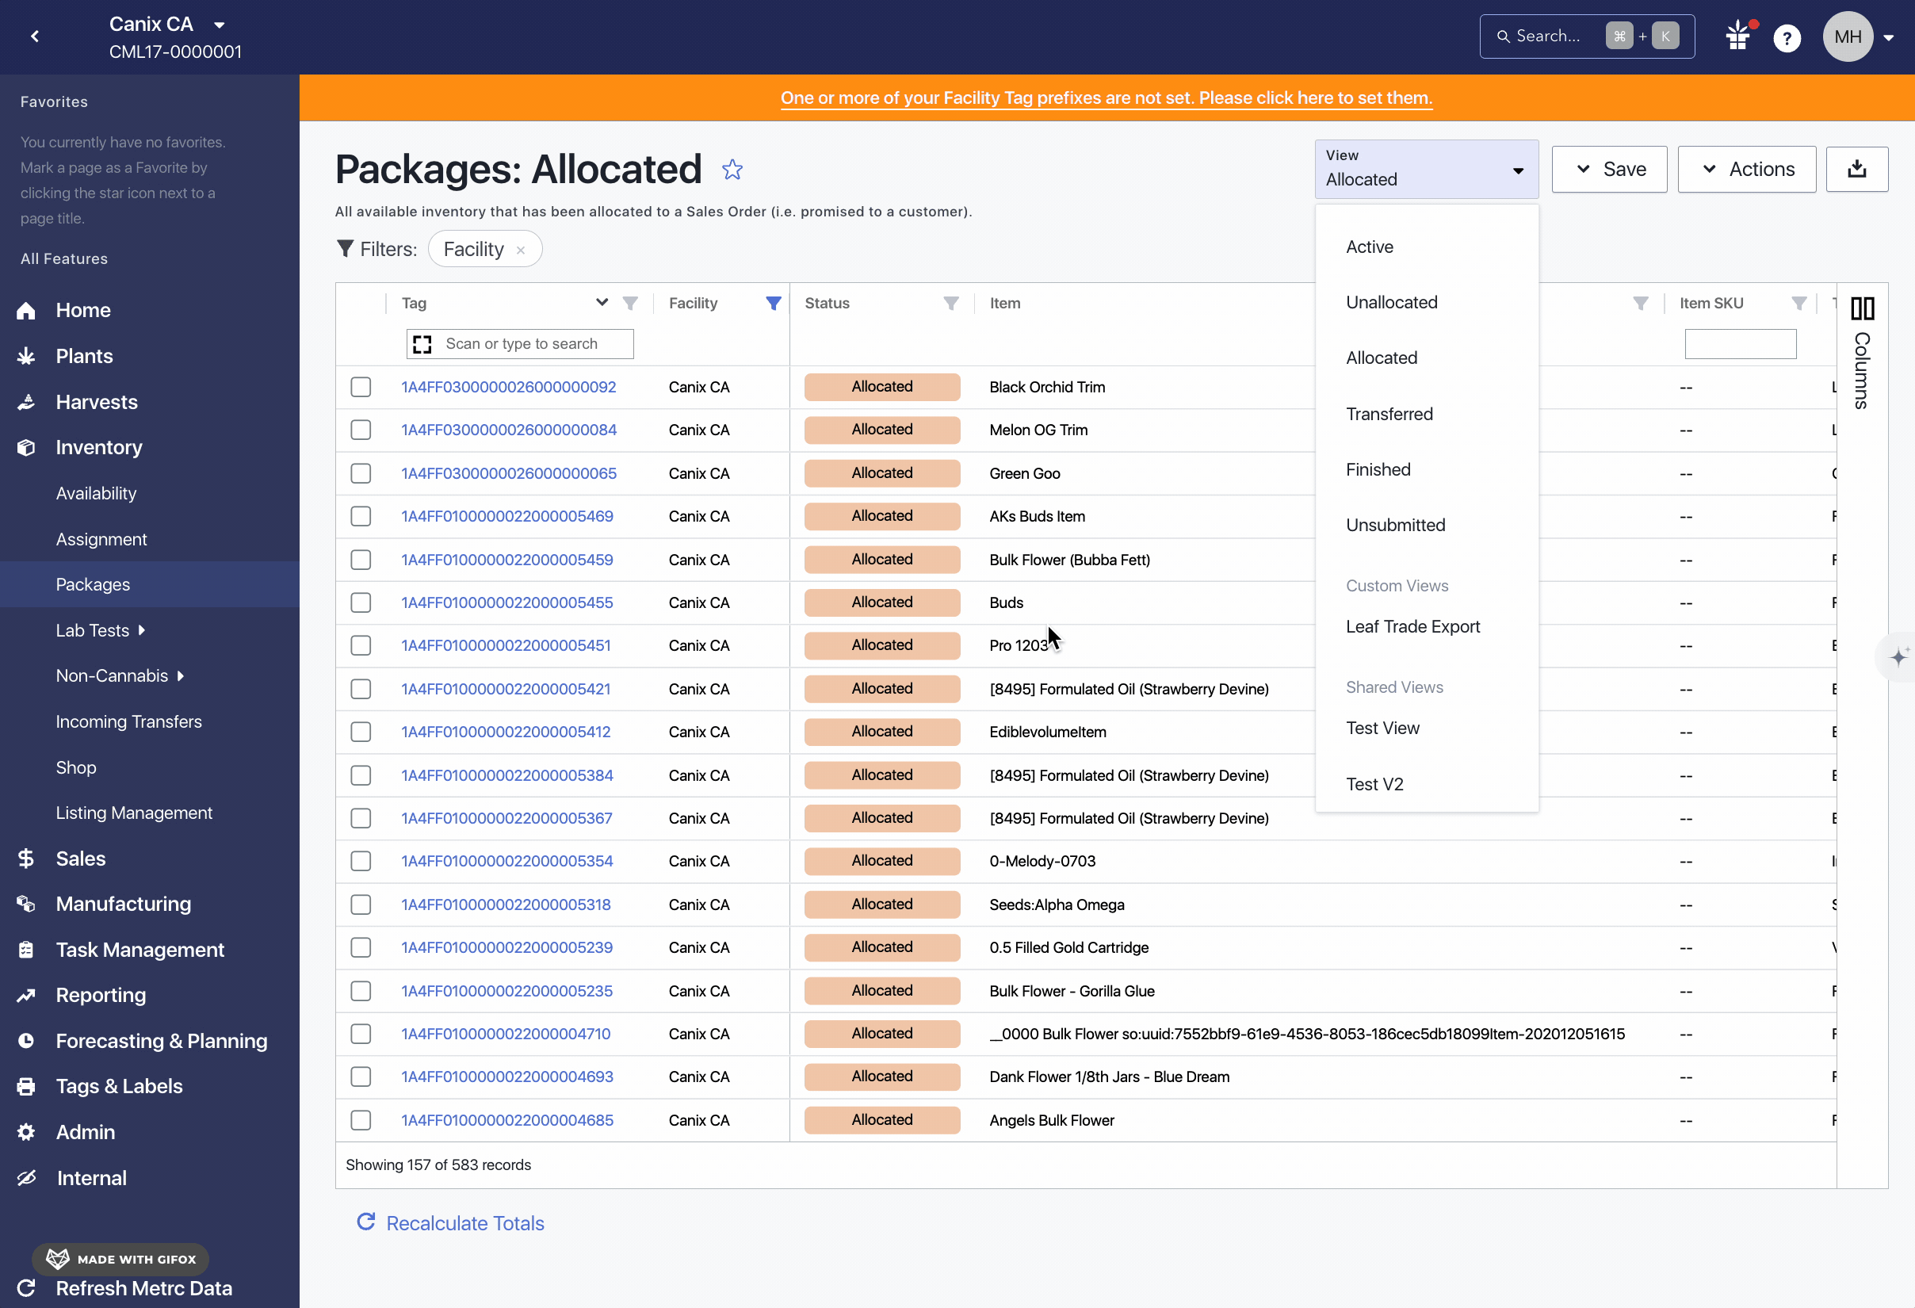1915x1308 pixels.
Task: Select the Harvests icon in sidebar
Action: coord(26,401)
